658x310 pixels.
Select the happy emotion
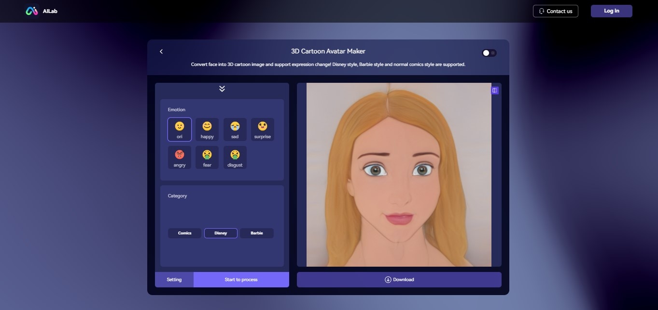[x=207, y=129]
